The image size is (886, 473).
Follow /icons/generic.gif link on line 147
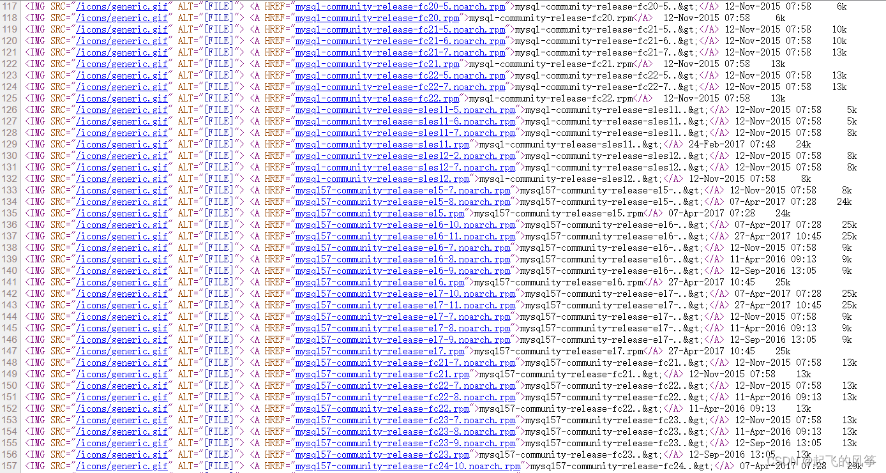point(122,351)
